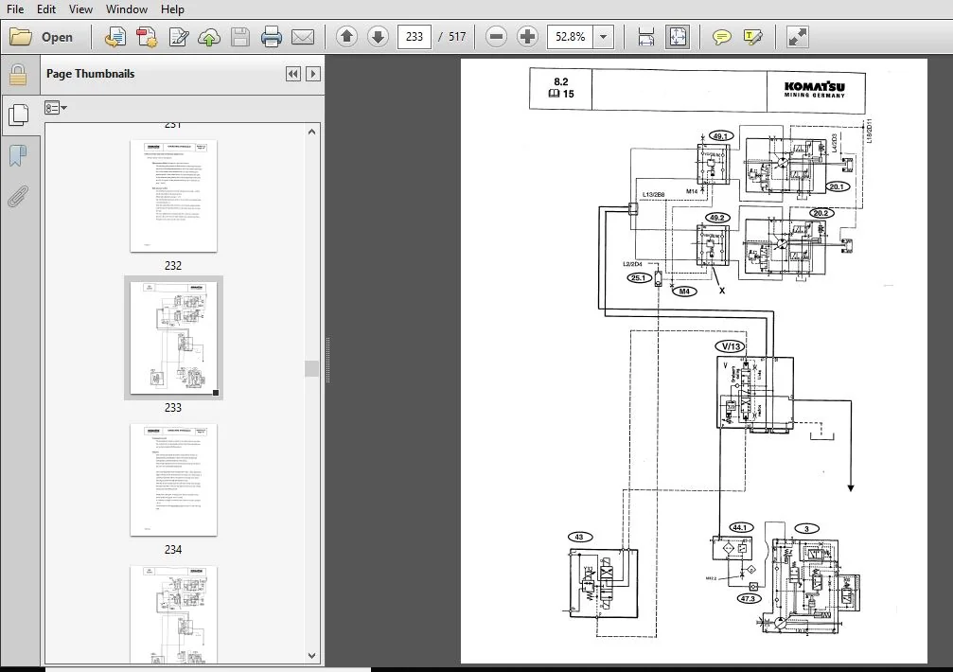Viewport: 953px width, 672px height.
Task: Click the print icon
Action: [x=271, y=37]
